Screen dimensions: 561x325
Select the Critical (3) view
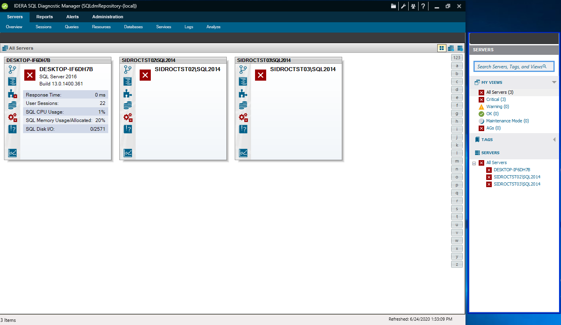(496, 99)
